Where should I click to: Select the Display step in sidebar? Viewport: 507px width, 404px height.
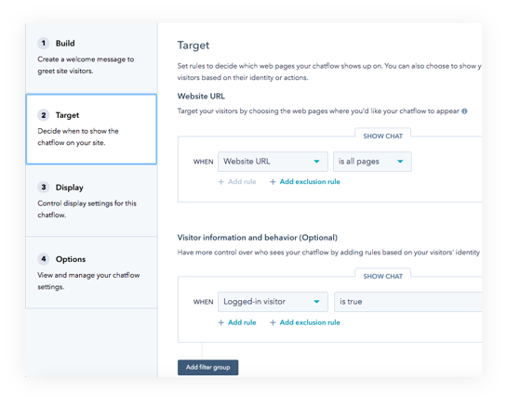(x=91, y=201)
